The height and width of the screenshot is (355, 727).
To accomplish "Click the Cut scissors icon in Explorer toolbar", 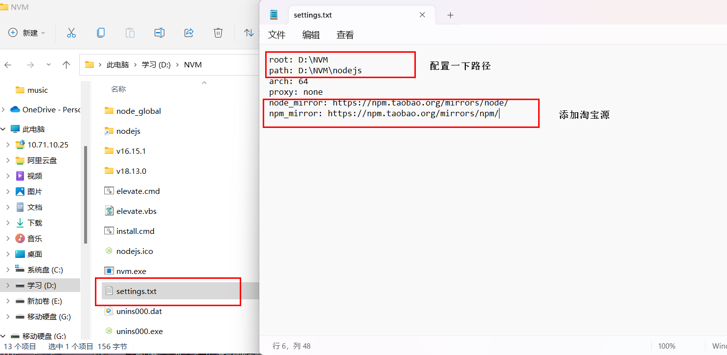I will click(x=71, y=33).
